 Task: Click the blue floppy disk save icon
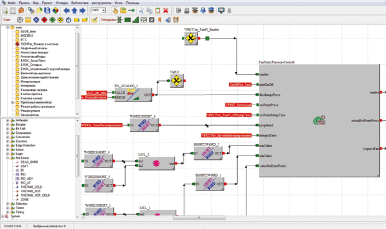point(47,11)
